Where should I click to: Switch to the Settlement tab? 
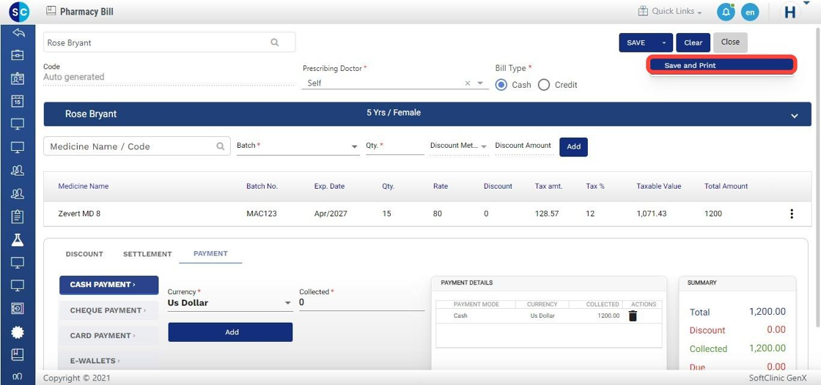[147, 254]
